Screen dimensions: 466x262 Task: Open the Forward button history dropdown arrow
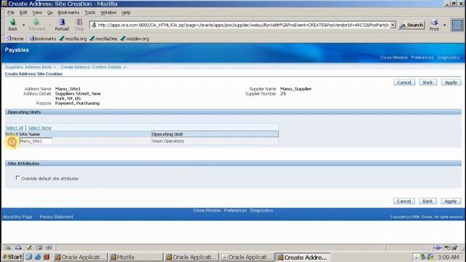click(x=50, y=25)
